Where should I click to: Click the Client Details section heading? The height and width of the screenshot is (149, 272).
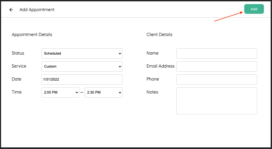pos(159,35)
